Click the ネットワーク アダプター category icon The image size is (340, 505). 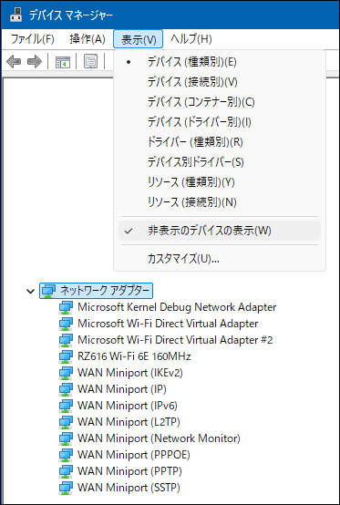pos(49,291)
